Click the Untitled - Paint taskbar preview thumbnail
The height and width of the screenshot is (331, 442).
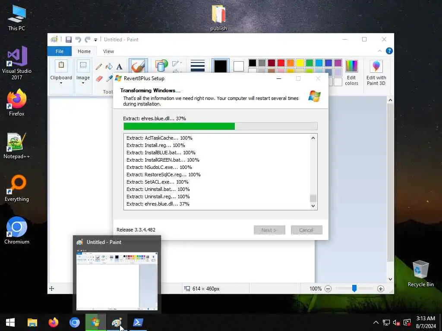tap(117, 274)
